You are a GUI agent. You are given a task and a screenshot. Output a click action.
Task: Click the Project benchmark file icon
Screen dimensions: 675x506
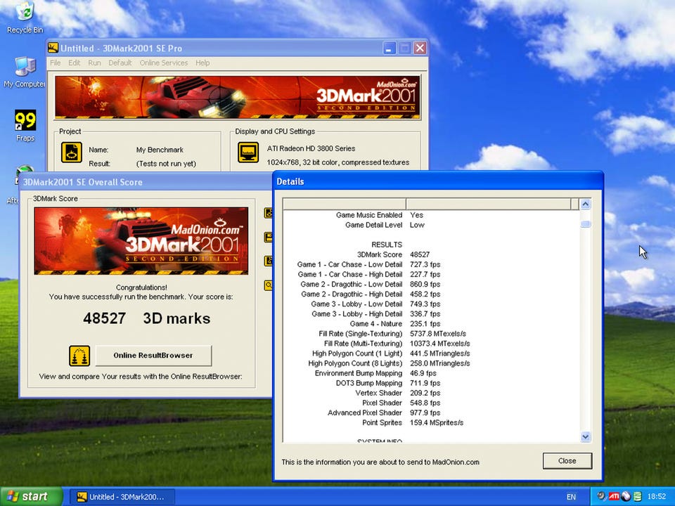point(71,152)
